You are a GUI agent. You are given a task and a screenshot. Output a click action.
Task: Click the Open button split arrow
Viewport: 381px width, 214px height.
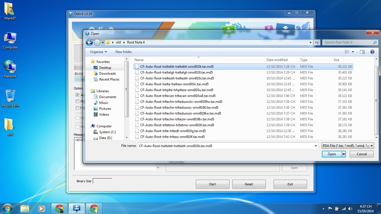(x=344, y=154)
